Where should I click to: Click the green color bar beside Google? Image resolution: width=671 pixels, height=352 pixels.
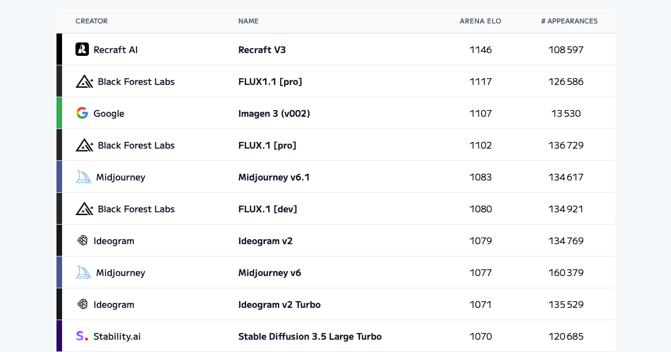59,113
